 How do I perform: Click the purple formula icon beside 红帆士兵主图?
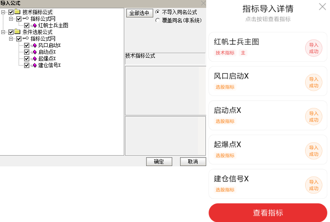pyautogui.click(x=34, y=25)
